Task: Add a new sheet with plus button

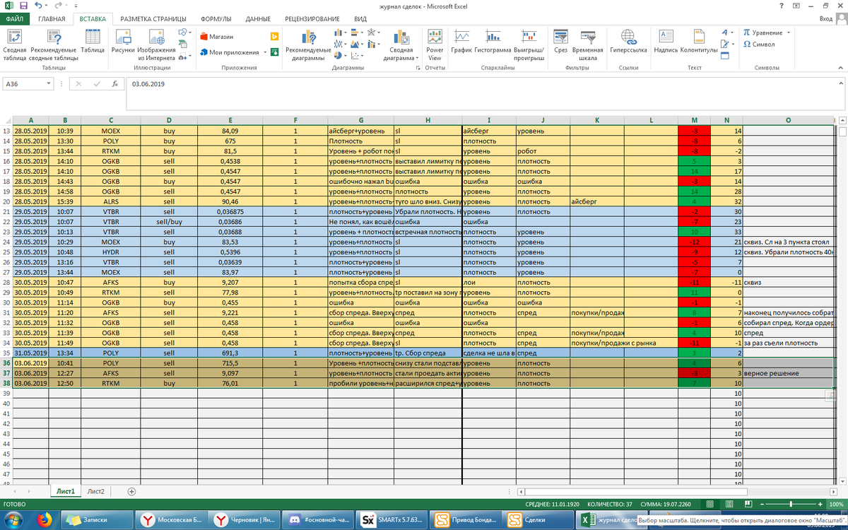Action: 131,491
